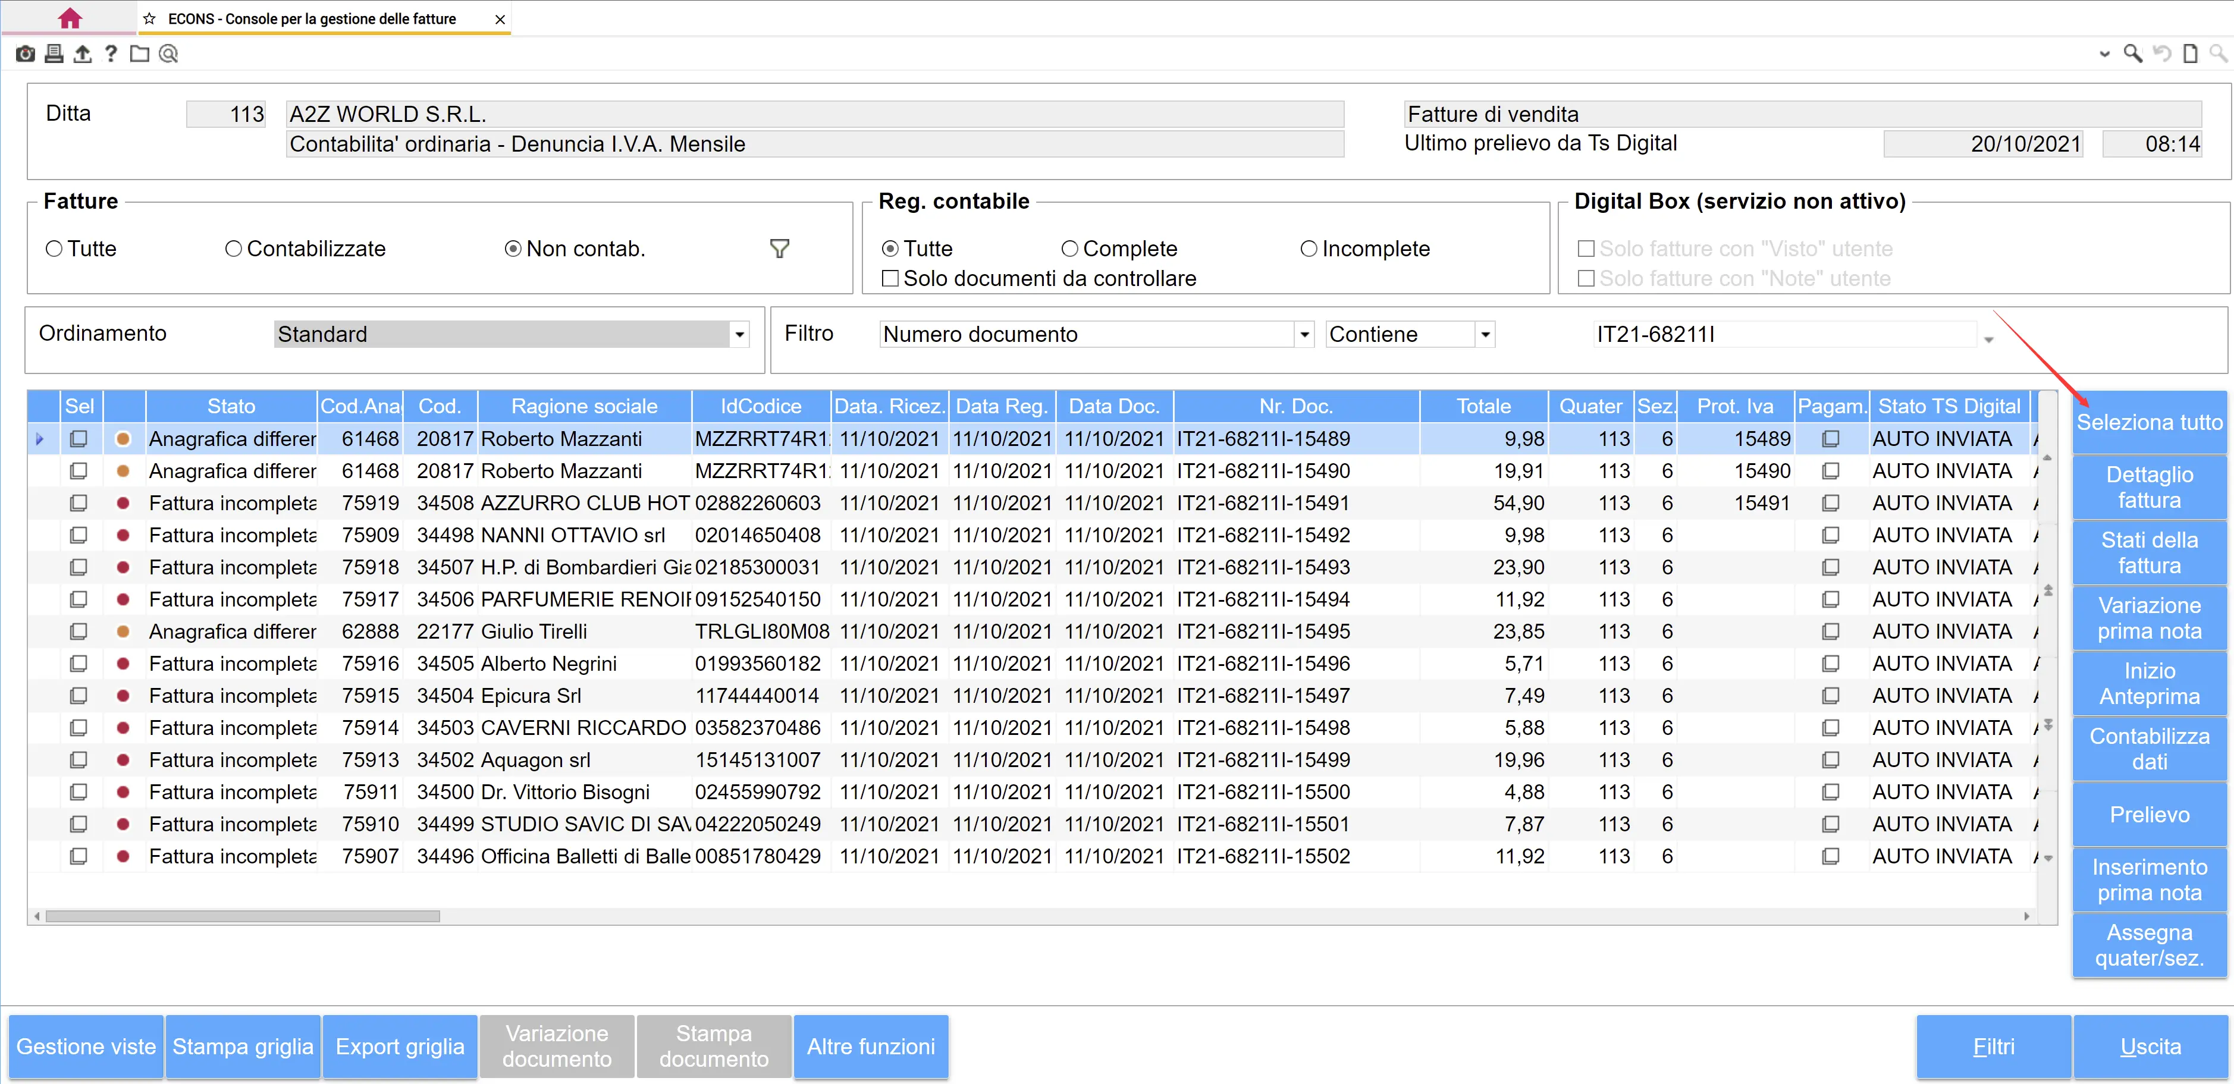Screen dimensions: 2234x1084
Task: Click the Export griglia button
Action: point(400,1046)
